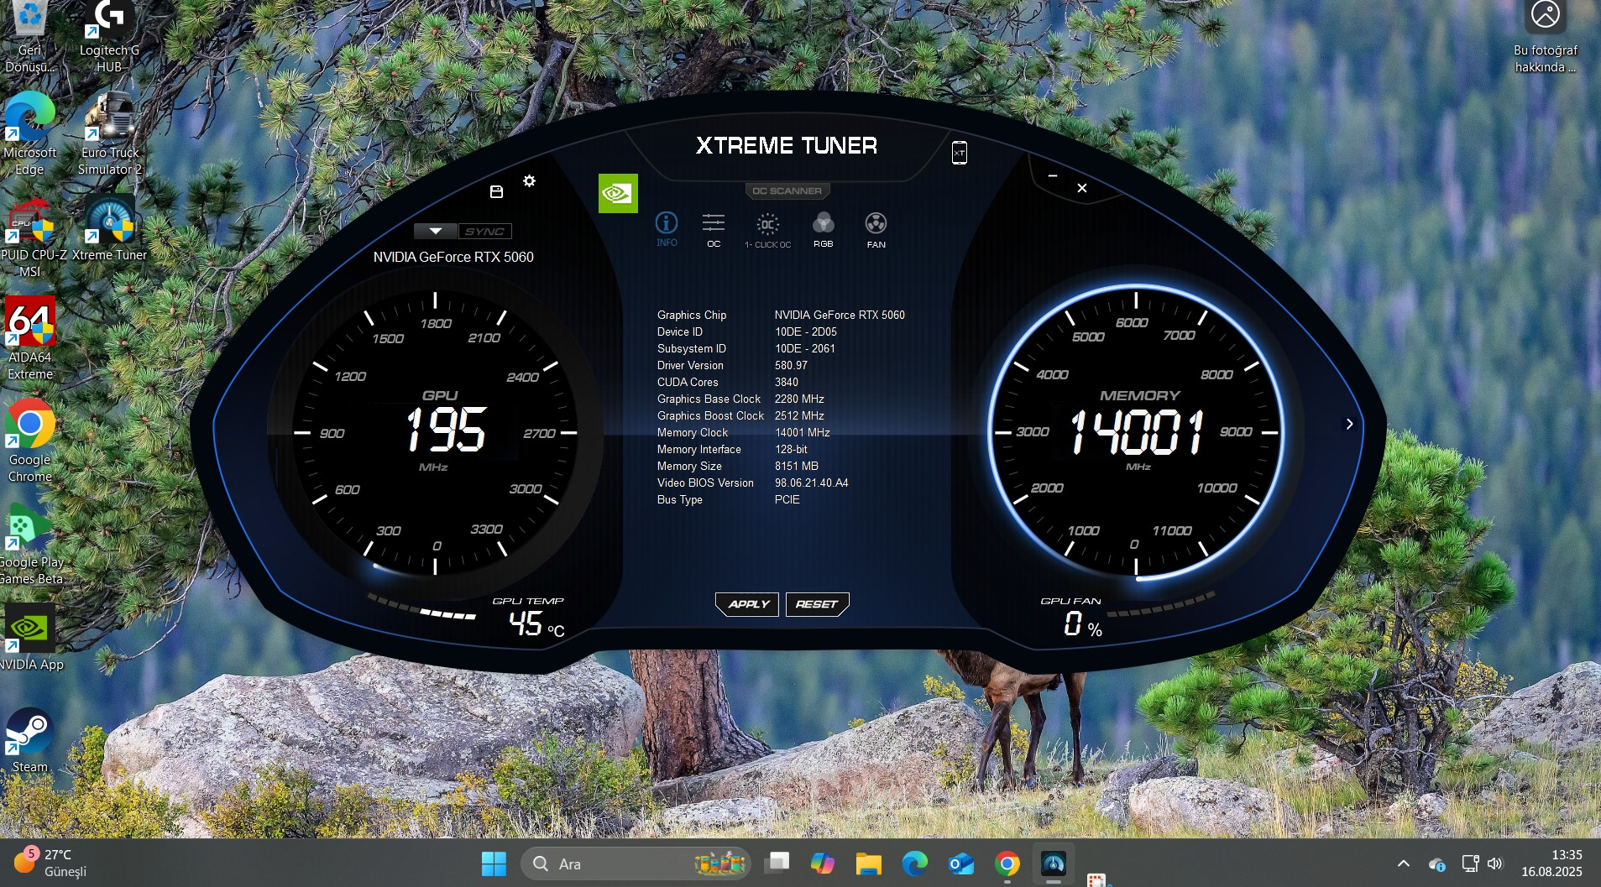
Task: Click the NVIDIA logo in Xtreme Tuner
Action: pos(618,193)
